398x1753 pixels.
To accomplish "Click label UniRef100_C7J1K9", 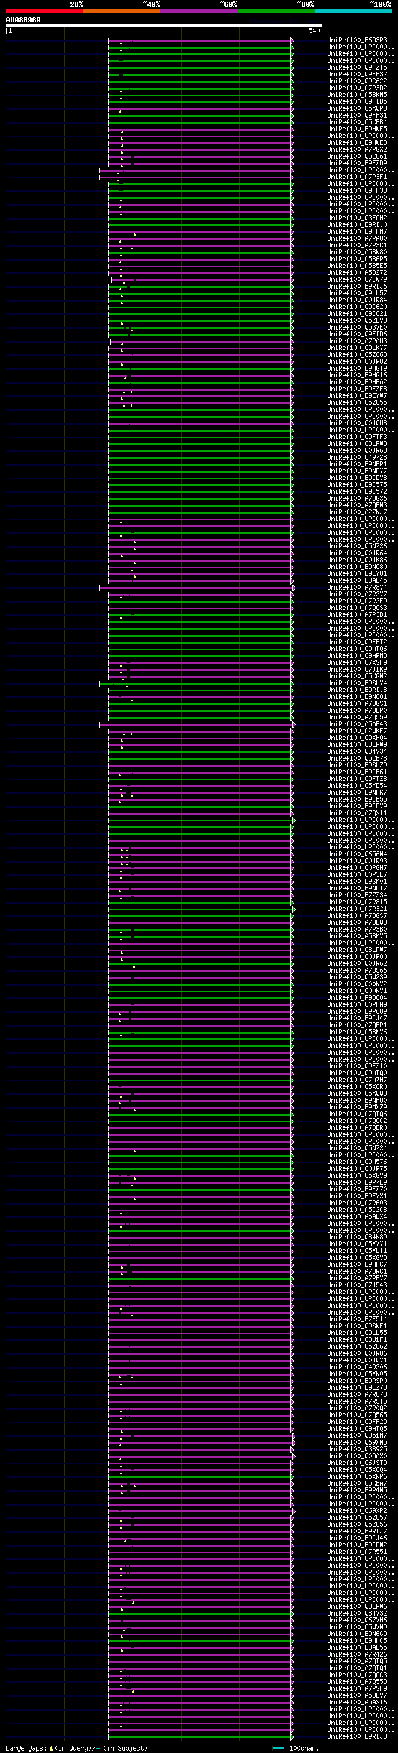I will click(x=357, y=670).
